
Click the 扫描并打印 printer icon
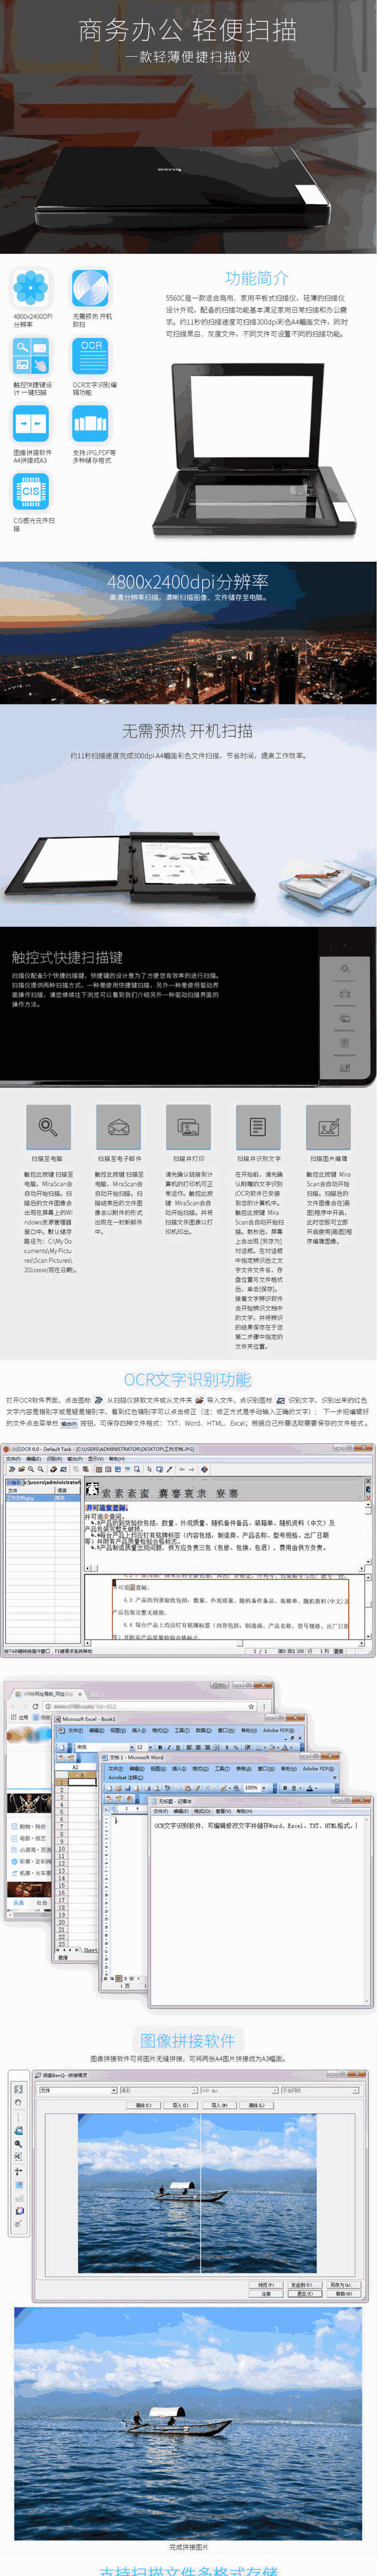click(x=188, y=1127)
